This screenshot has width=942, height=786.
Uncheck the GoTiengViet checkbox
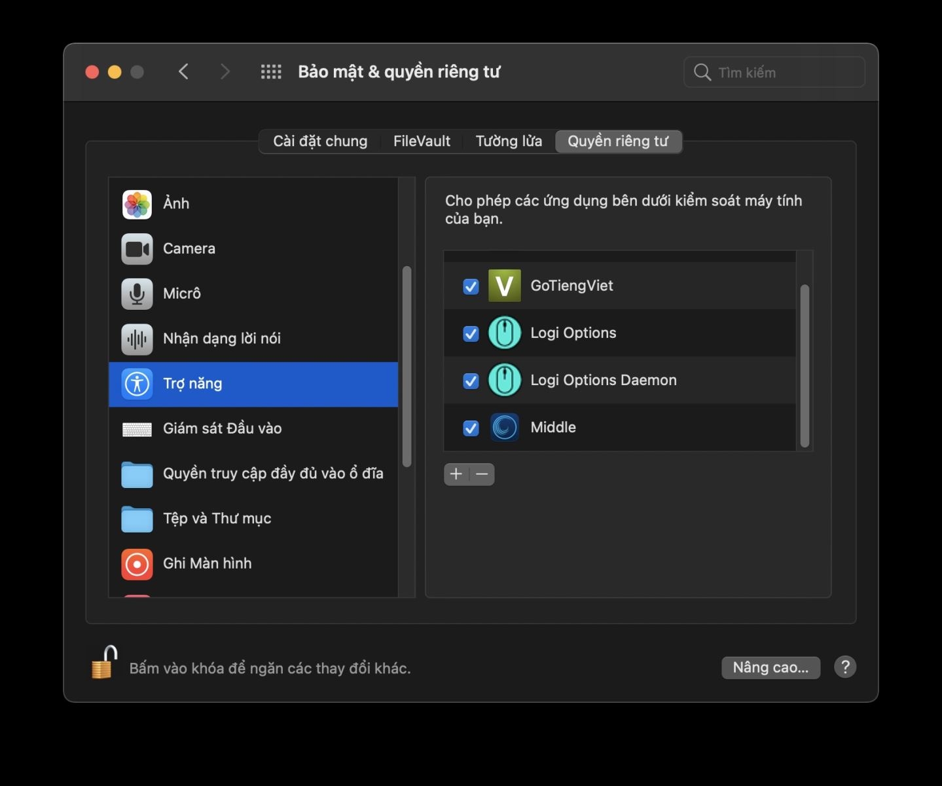pos(471,286)
